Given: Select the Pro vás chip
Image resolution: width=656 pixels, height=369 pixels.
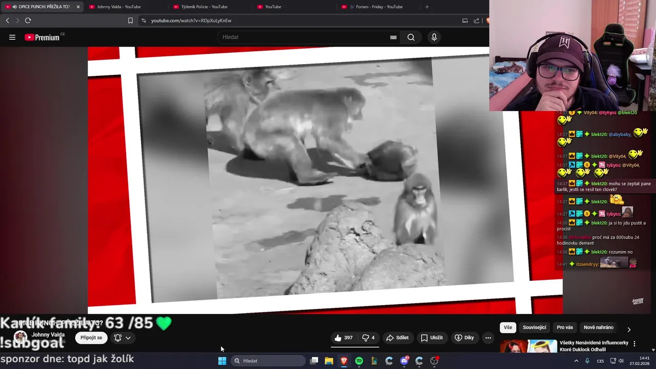Looking at the screenshot, I should (565, 327).
